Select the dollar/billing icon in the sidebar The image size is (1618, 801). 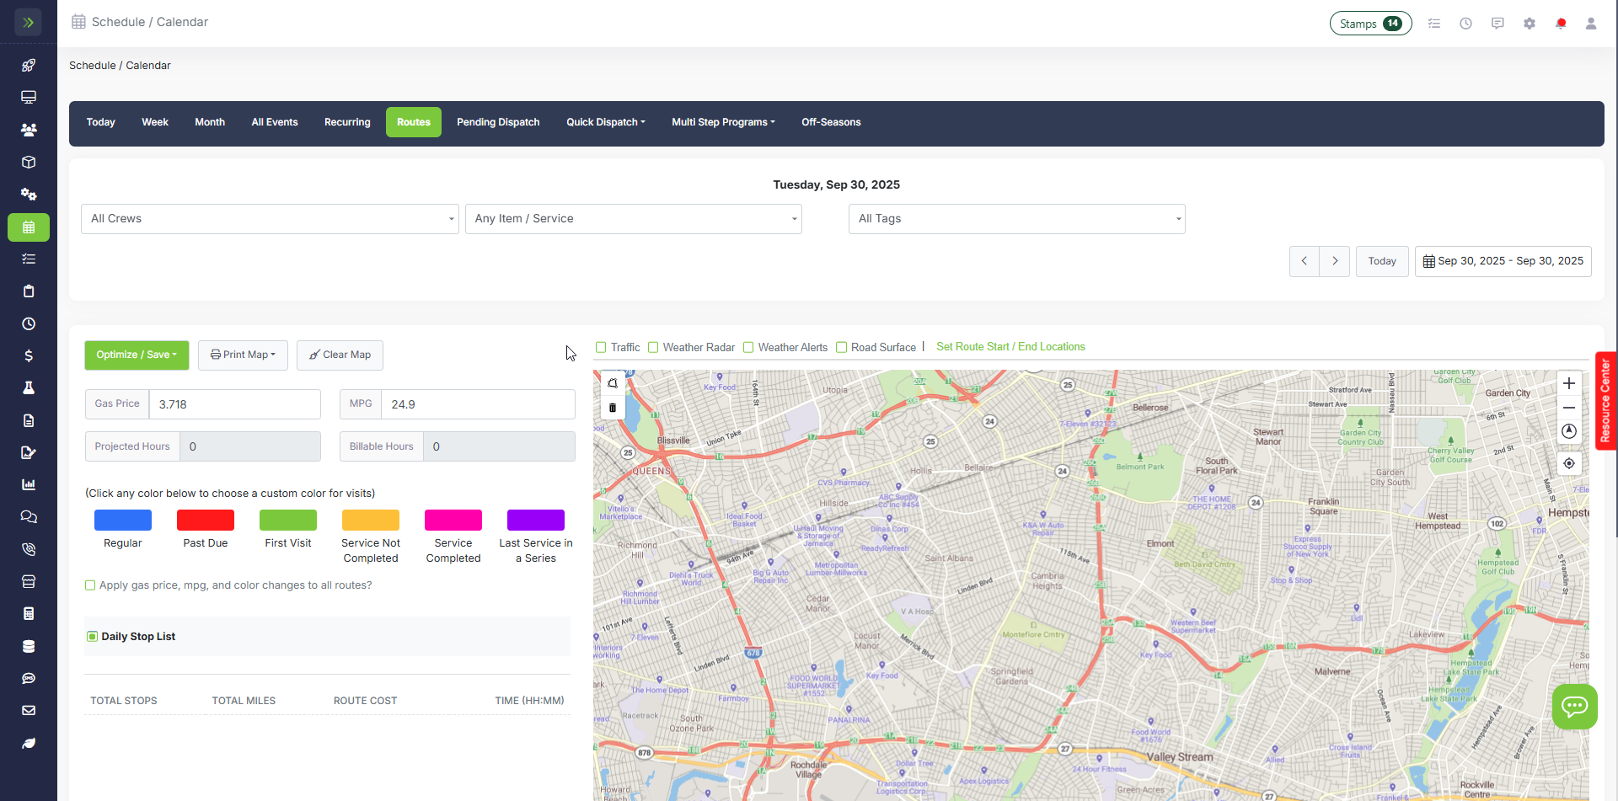[29, 355]
